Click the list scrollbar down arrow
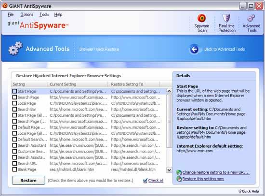Viewport: 265px width, 196px height. 169,170
